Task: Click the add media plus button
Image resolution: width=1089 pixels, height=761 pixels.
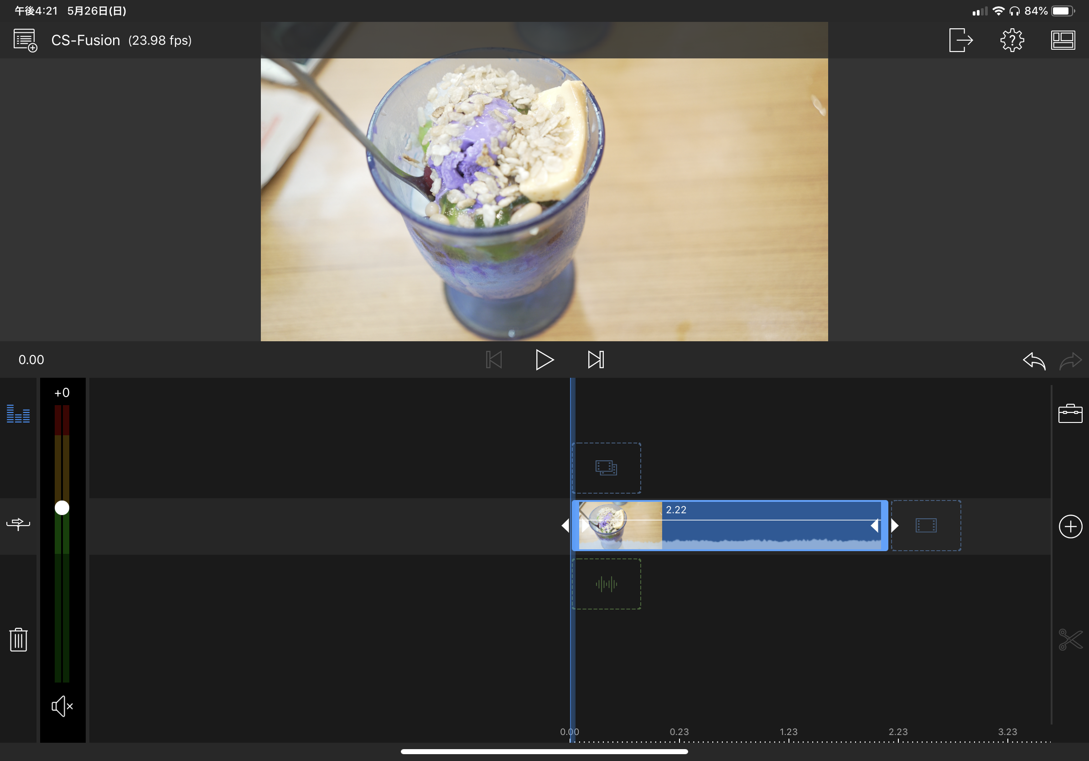Action: pyautogui.click(x=1070, y=526)
